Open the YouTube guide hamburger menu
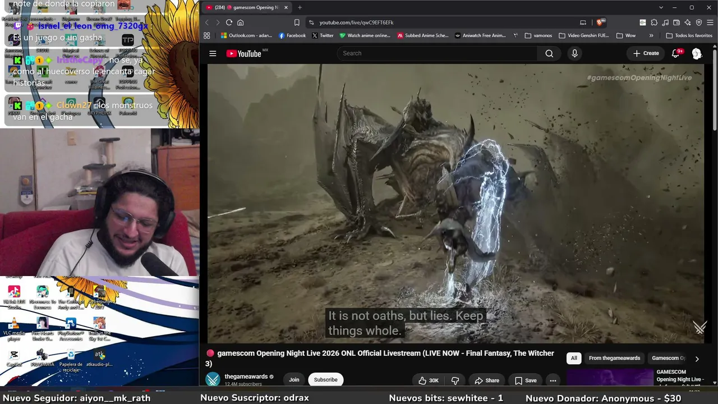 [213, 53]
